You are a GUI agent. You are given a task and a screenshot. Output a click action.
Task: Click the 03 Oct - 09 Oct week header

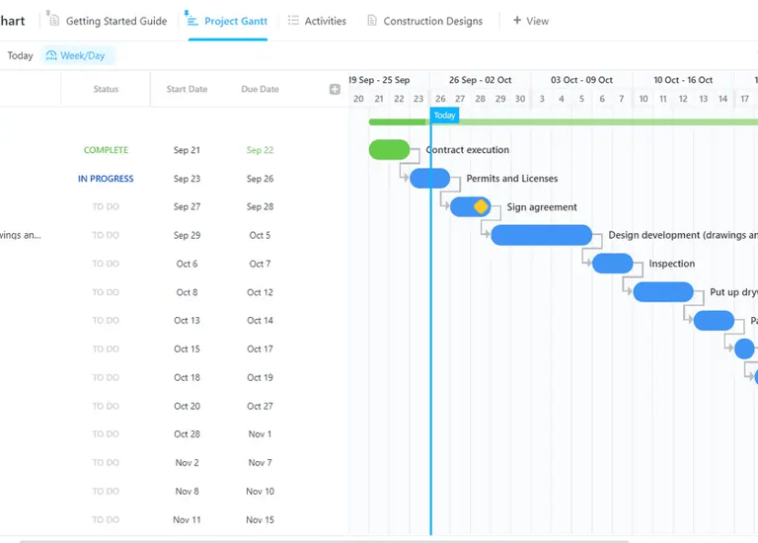pos(581,80)
